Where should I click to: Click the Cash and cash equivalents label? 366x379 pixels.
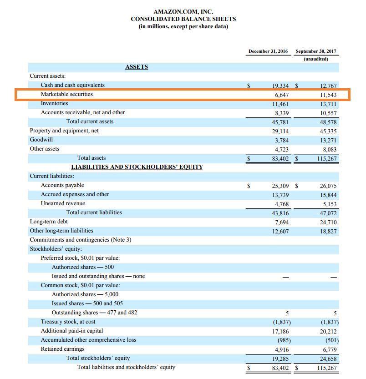point(72,85)
